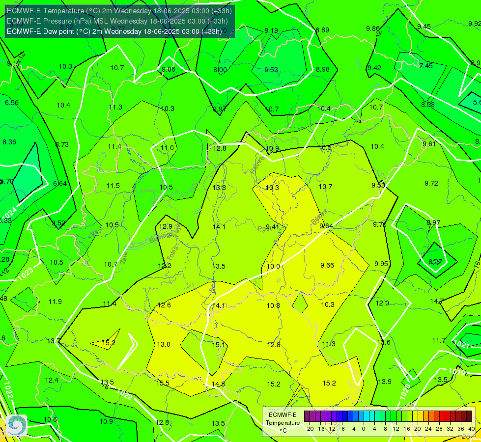481x442 pixels.
Task: Click the 13.0 dew point value
Action: [164, 344]
